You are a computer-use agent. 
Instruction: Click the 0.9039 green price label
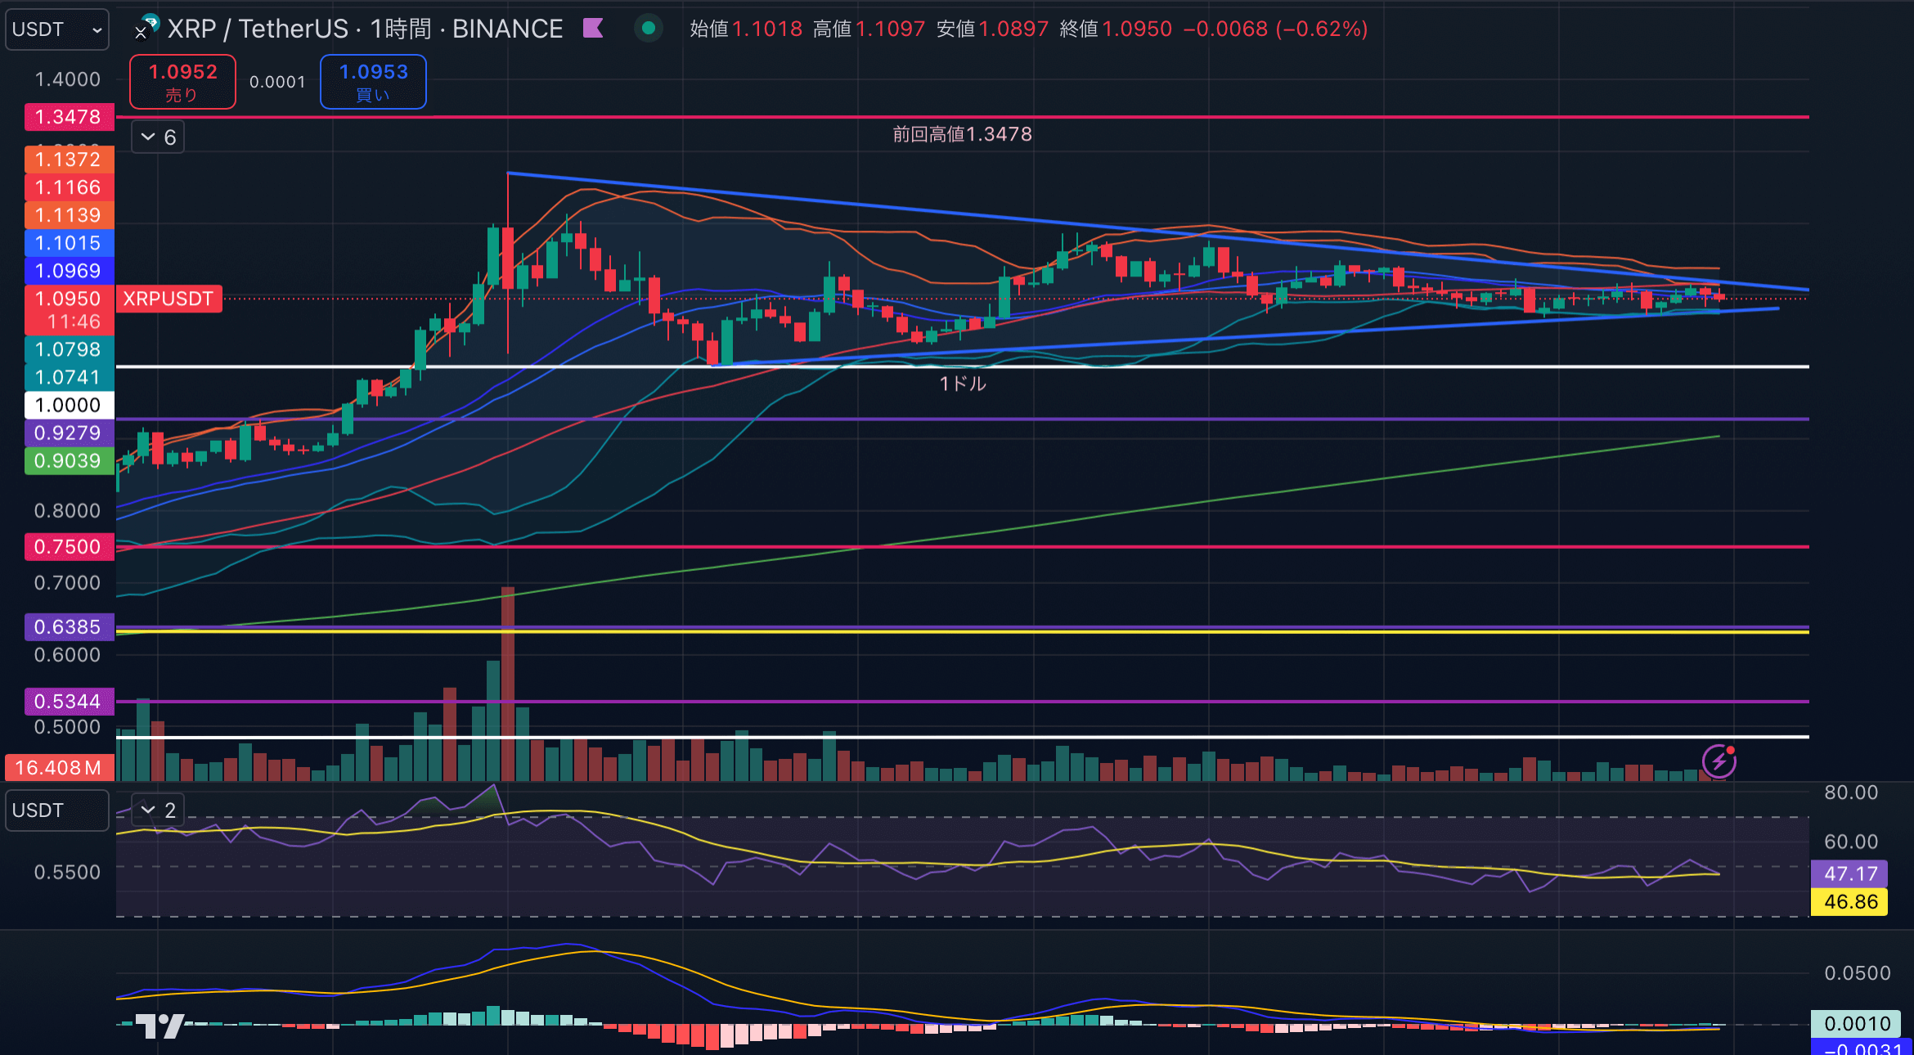point(69,460)
